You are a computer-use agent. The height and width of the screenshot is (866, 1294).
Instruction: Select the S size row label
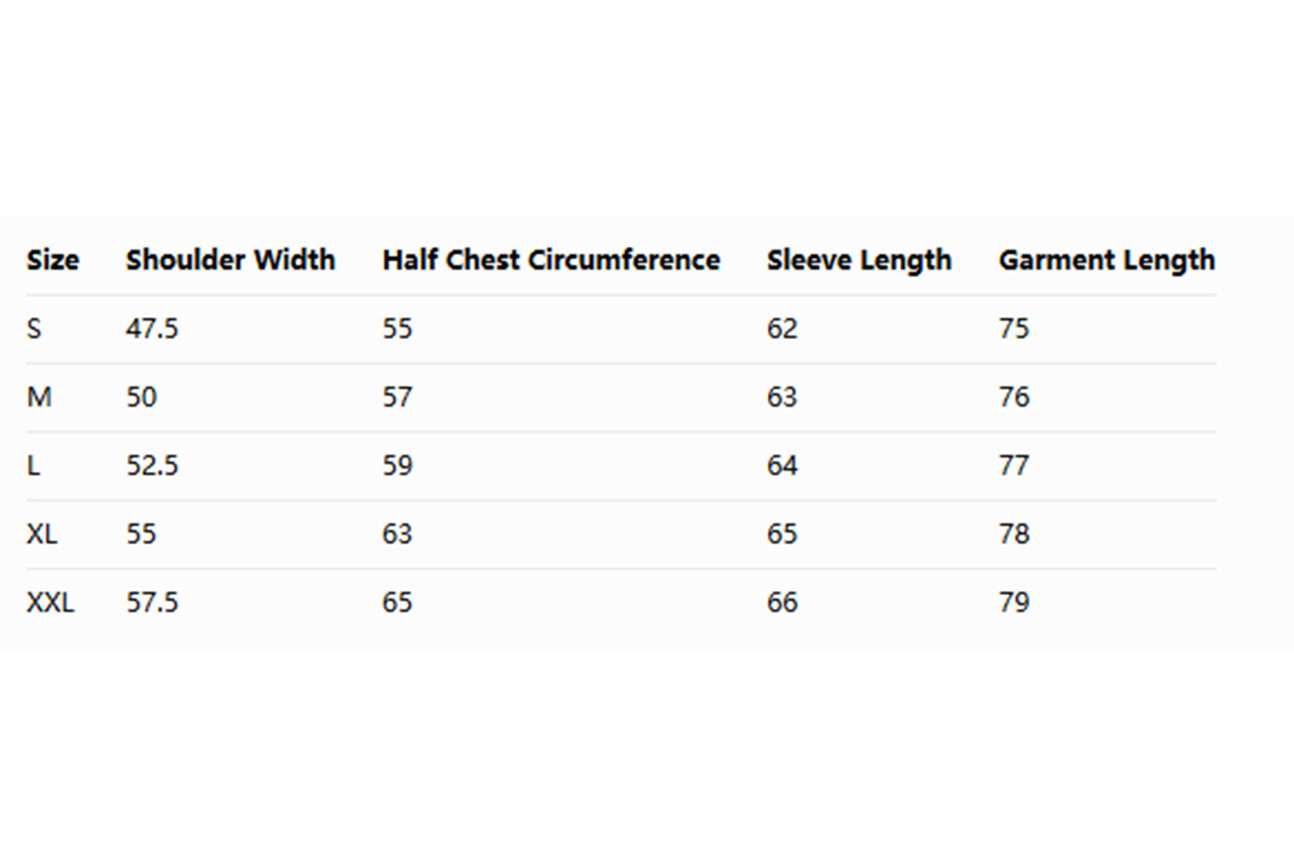coord(34,329)
